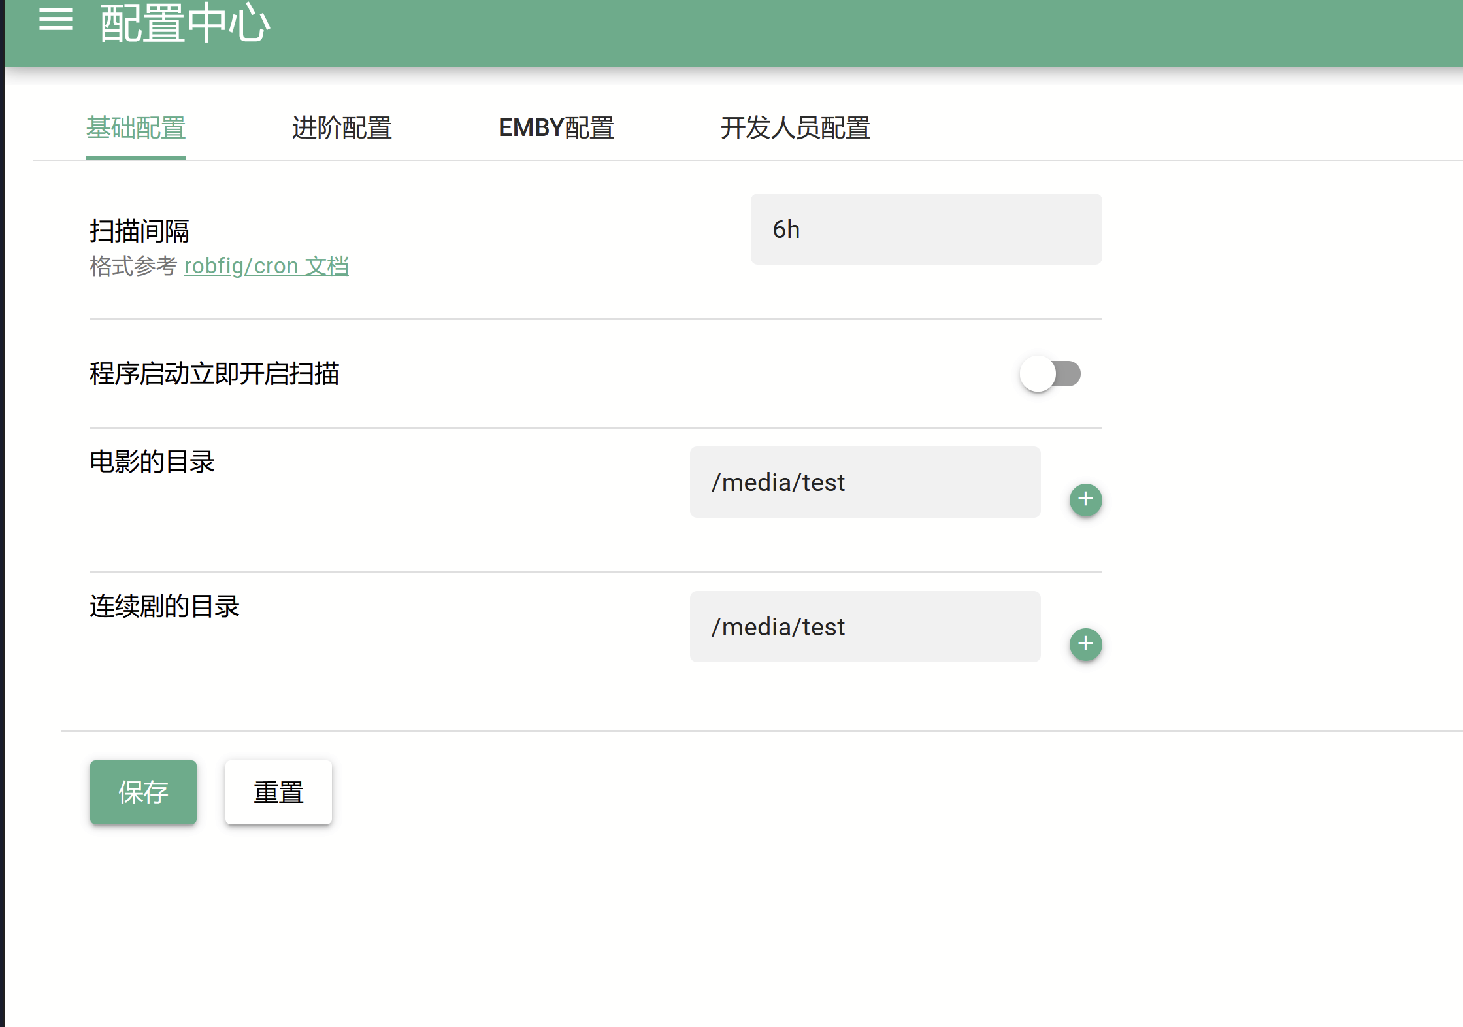
Task: Open the robfig/cron documentation link
Action: click(x=267, y=265)
